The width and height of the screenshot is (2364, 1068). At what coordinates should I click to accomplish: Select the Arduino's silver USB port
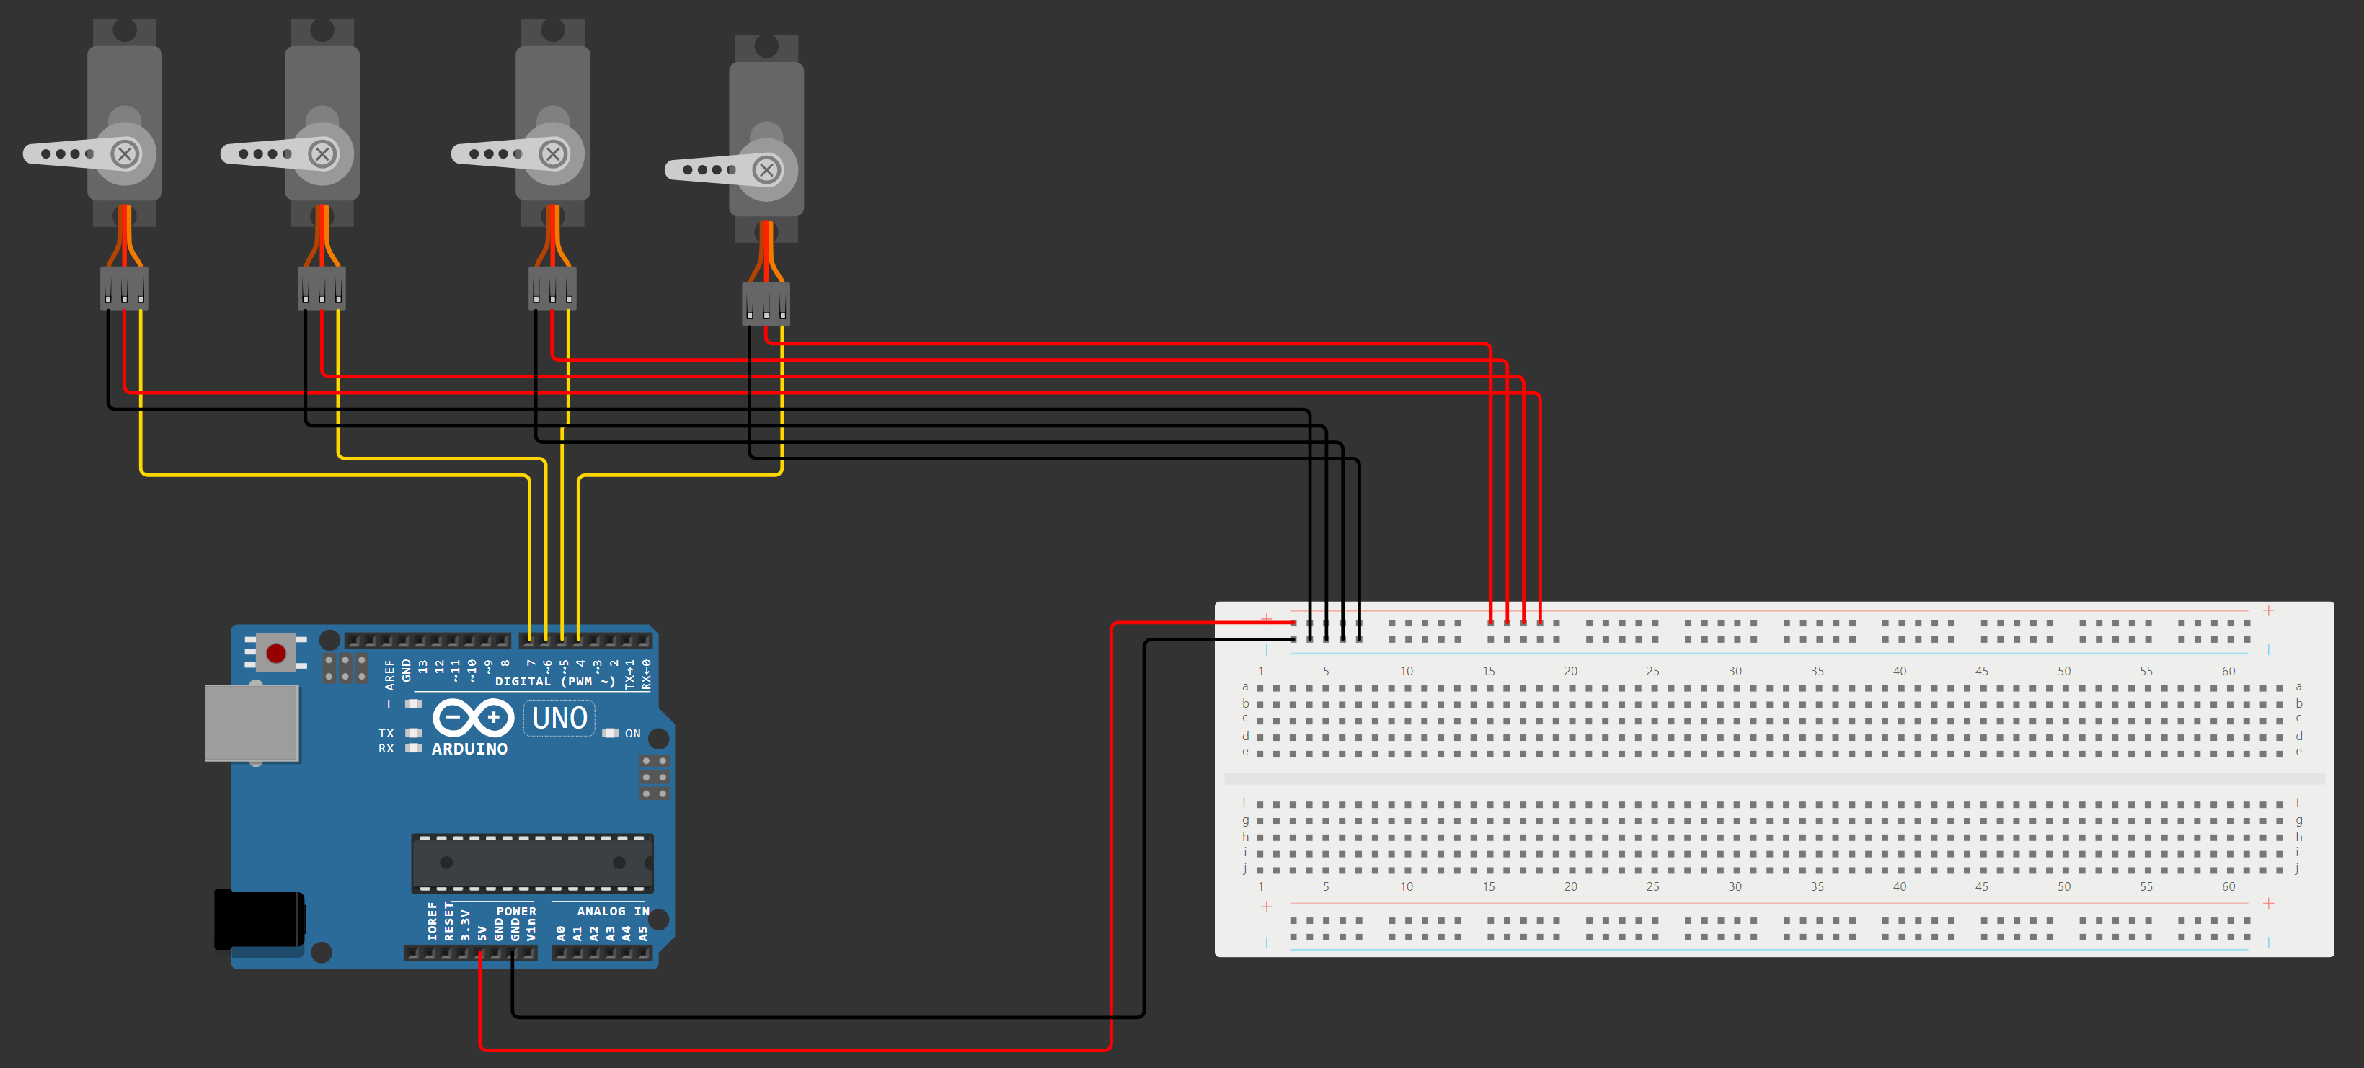pyautogui.click(x=252, y=723)
